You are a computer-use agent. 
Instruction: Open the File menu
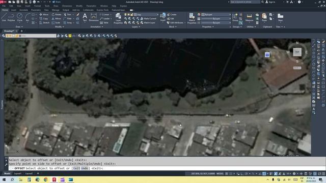pos(4,6)
